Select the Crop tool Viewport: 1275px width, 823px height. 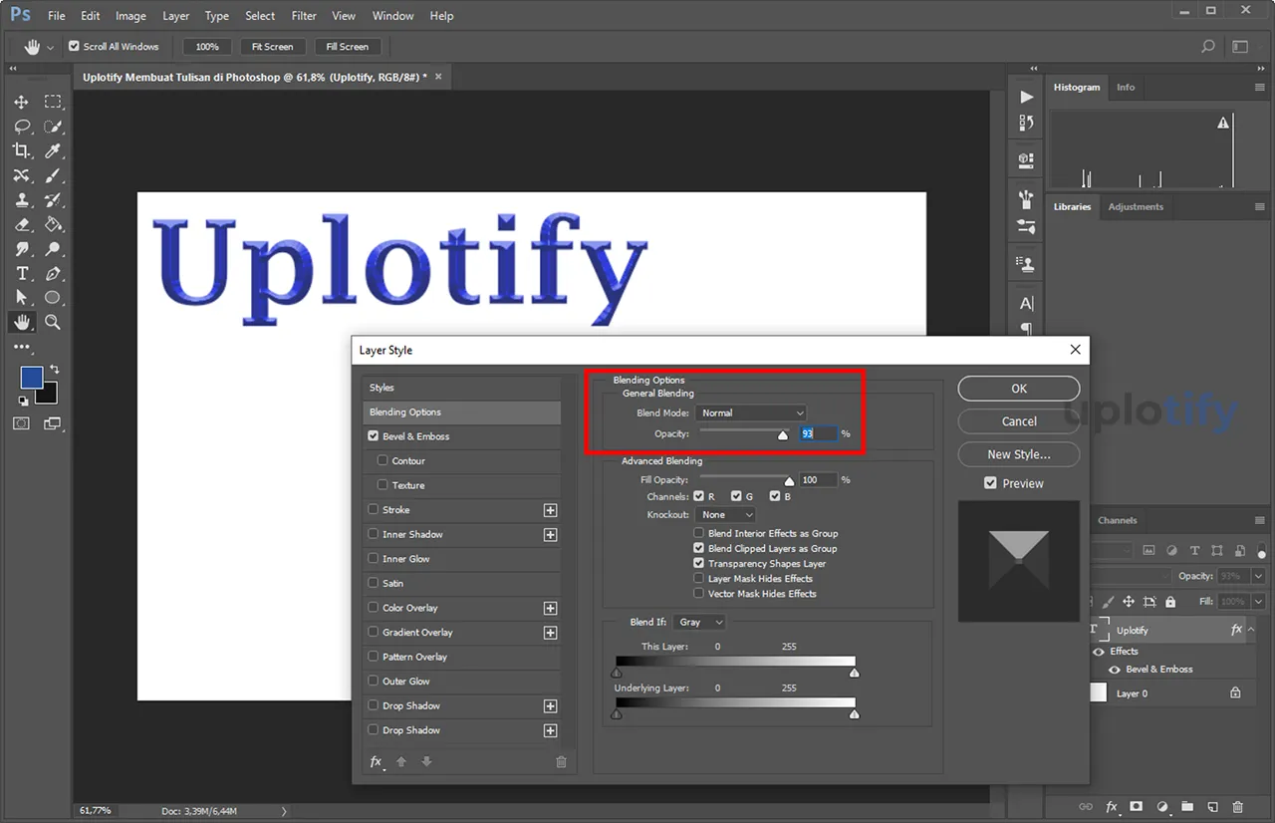click(x=21, y=150)
